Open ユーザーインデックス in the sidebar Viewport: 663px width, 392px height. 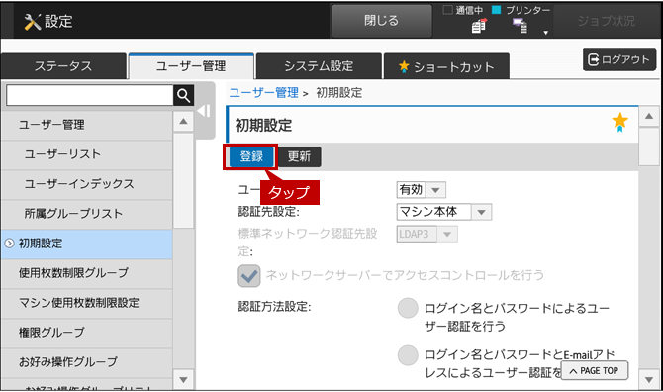point(87,184)
